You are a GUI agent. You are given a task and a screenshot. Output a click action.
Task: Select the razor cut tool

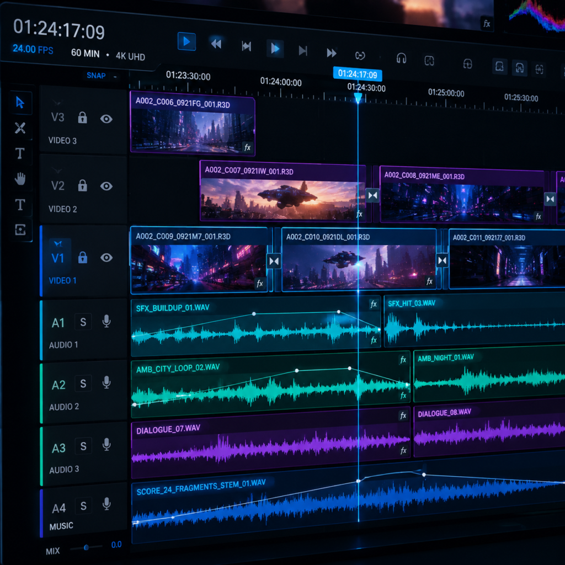[20, 128]
